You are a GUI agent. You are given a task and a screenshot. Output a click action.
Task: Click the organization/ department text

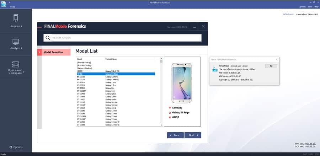[307, 14]
